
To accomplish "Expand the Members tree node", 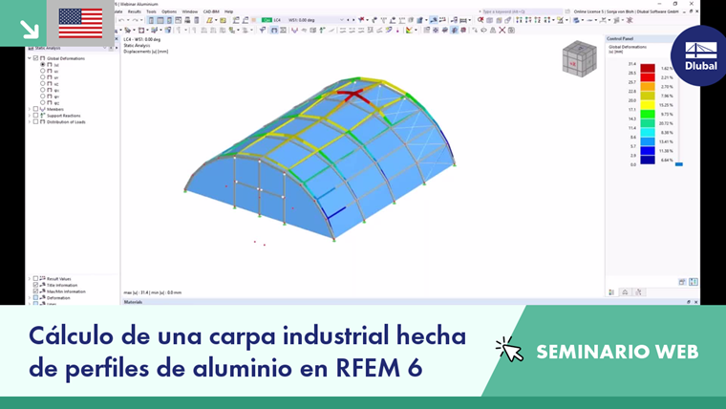I will coord(30,109).
